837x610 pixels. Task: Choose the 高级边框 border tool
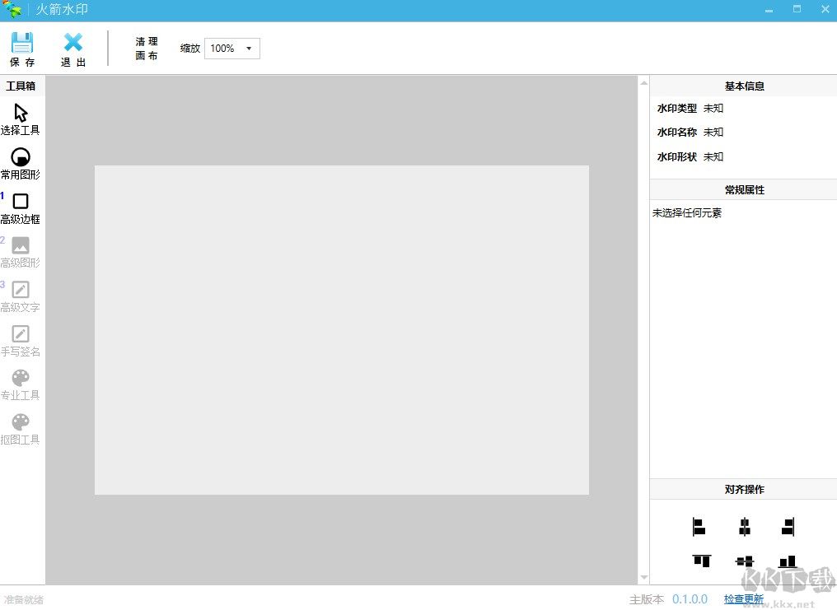21,202
